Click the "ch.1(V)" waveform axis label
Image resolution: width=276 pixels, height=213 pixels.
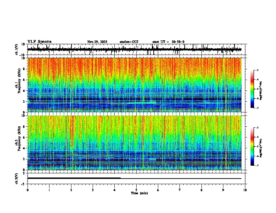17,49
